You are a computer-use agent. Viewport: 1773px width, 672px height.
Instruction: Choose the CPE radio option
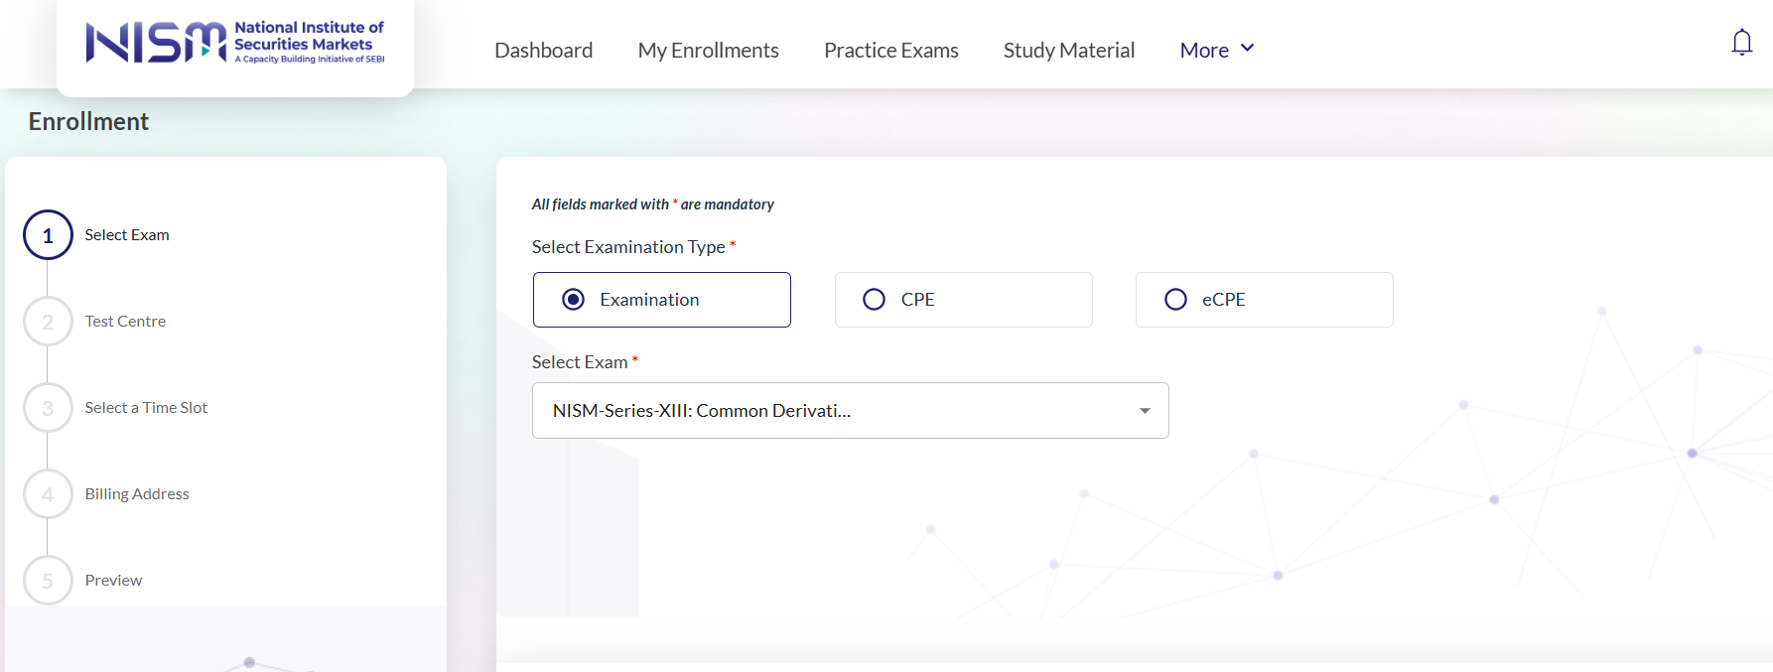click(x=964, y=300)
